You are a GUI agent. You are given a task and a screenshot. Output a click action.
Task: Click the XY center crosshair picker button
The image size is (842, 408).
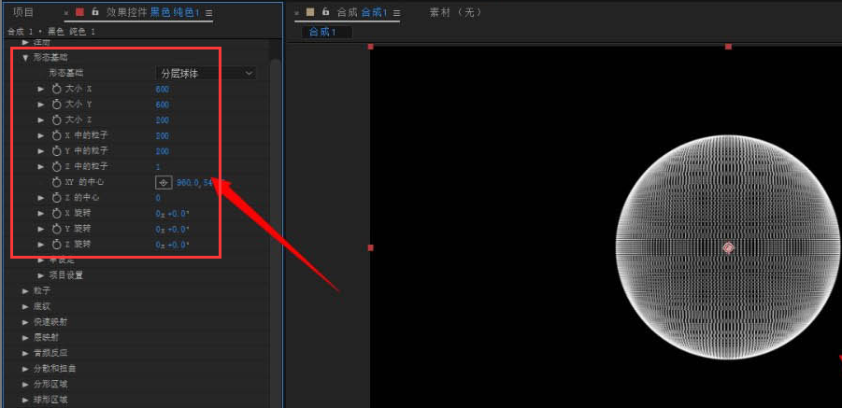(x=163, y=182)
